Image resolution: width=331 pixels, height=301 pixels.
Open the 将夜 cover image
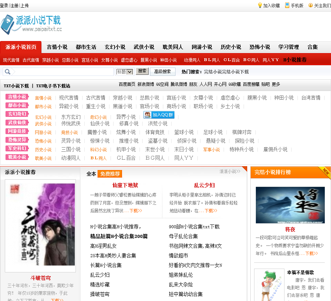pyautogui.click(x=290, y=205)
